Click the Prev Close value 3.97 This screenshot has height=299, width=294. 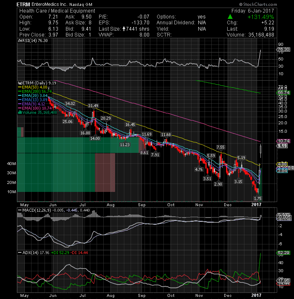tap(53, 35)
